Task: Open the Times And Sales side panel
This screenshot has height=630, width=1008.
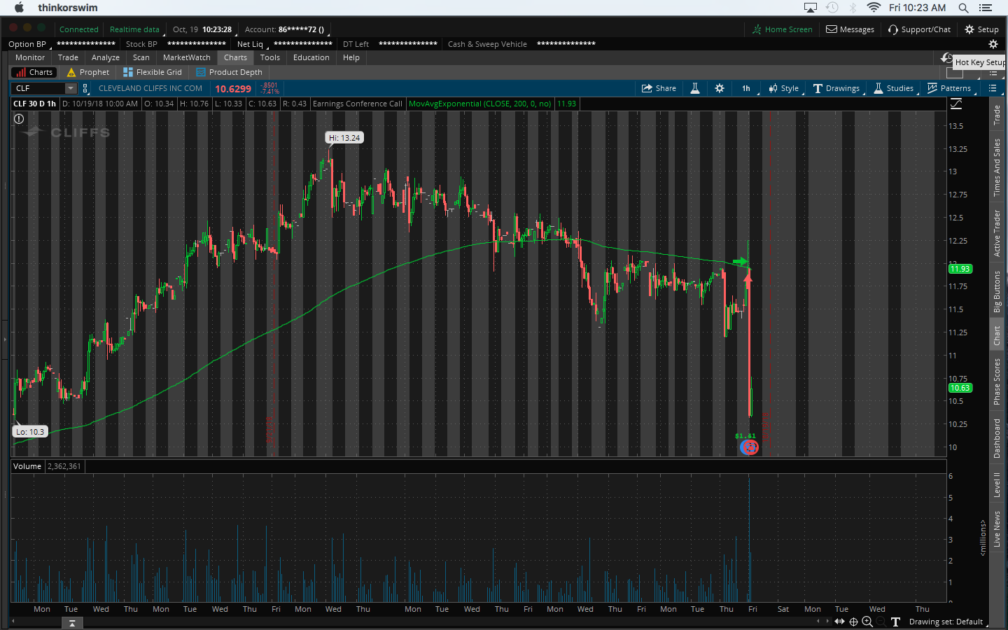Action: [997, 167]
